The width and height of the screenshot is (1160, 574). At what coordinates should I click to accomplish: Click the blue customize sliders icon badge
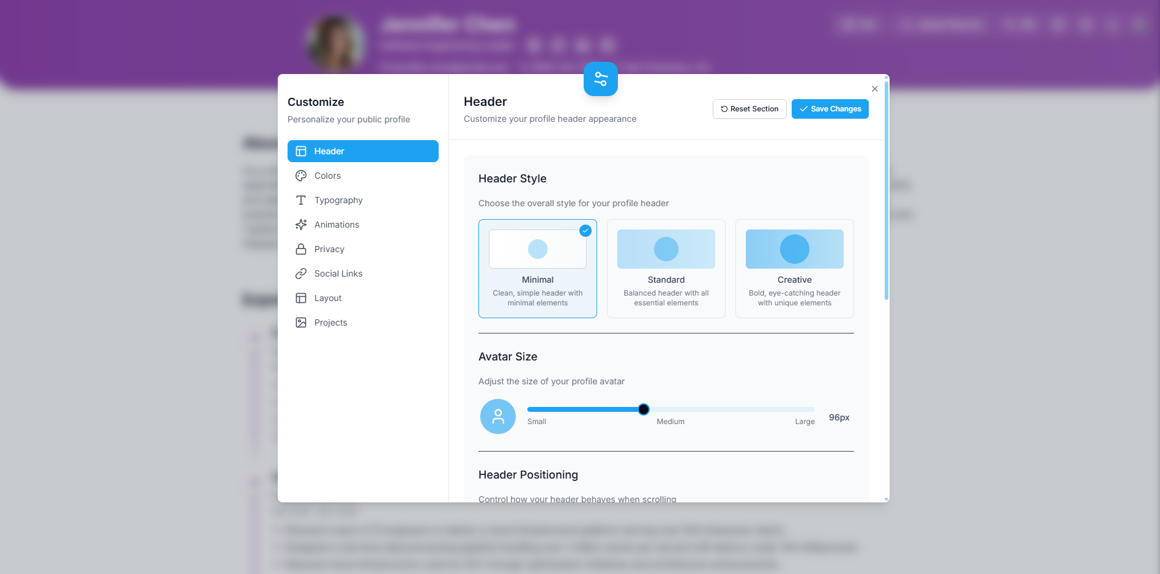[x=601, y=79]
